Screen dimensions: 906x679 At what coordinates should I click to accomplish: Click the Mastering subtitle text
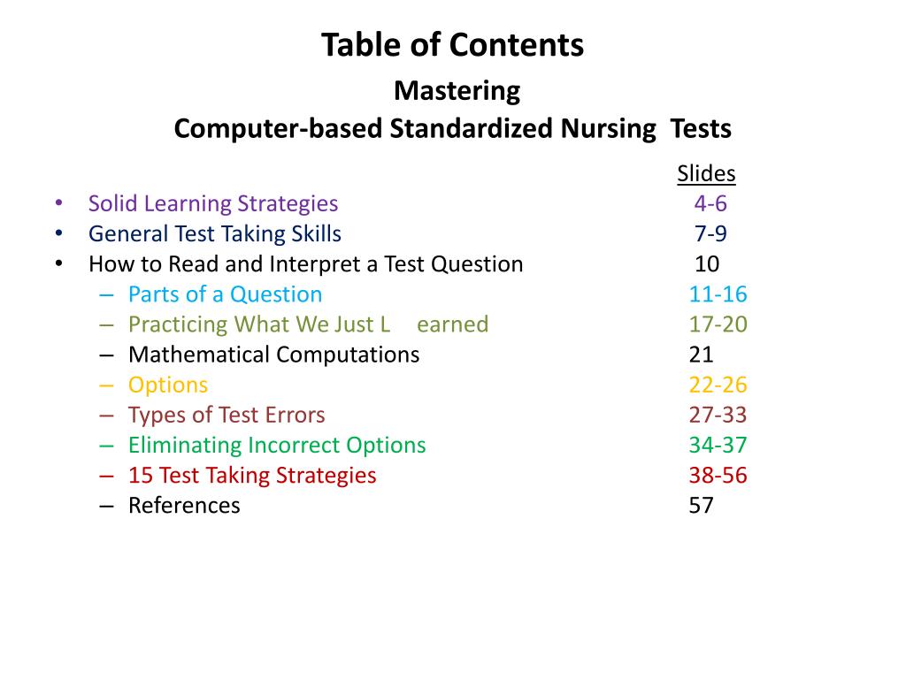pos(457,91)
